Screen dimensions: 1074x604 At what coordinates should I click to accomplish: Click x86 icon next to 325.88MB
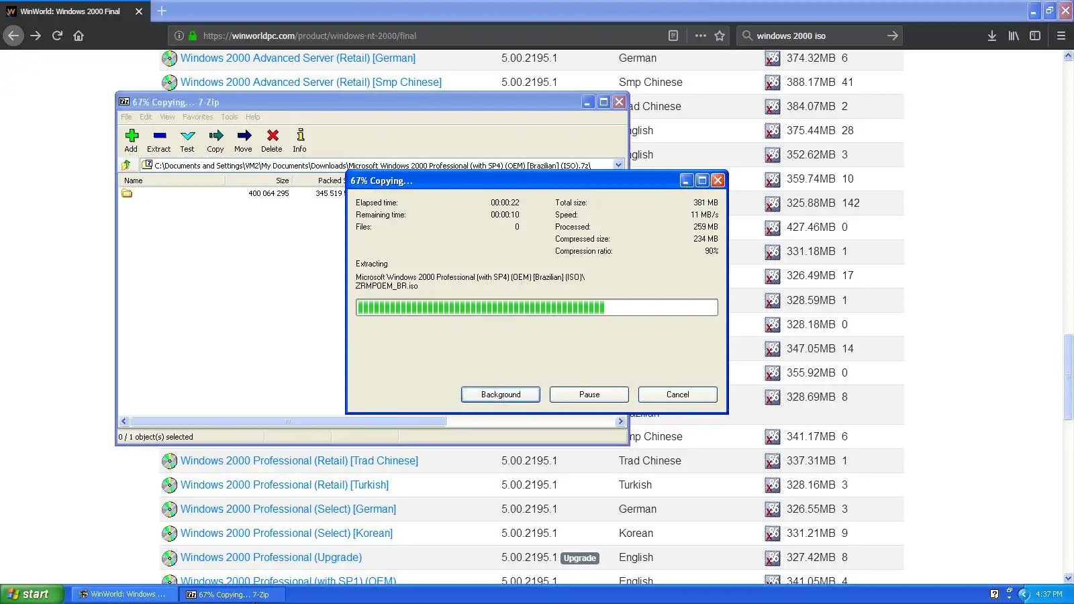coord(773,203)
